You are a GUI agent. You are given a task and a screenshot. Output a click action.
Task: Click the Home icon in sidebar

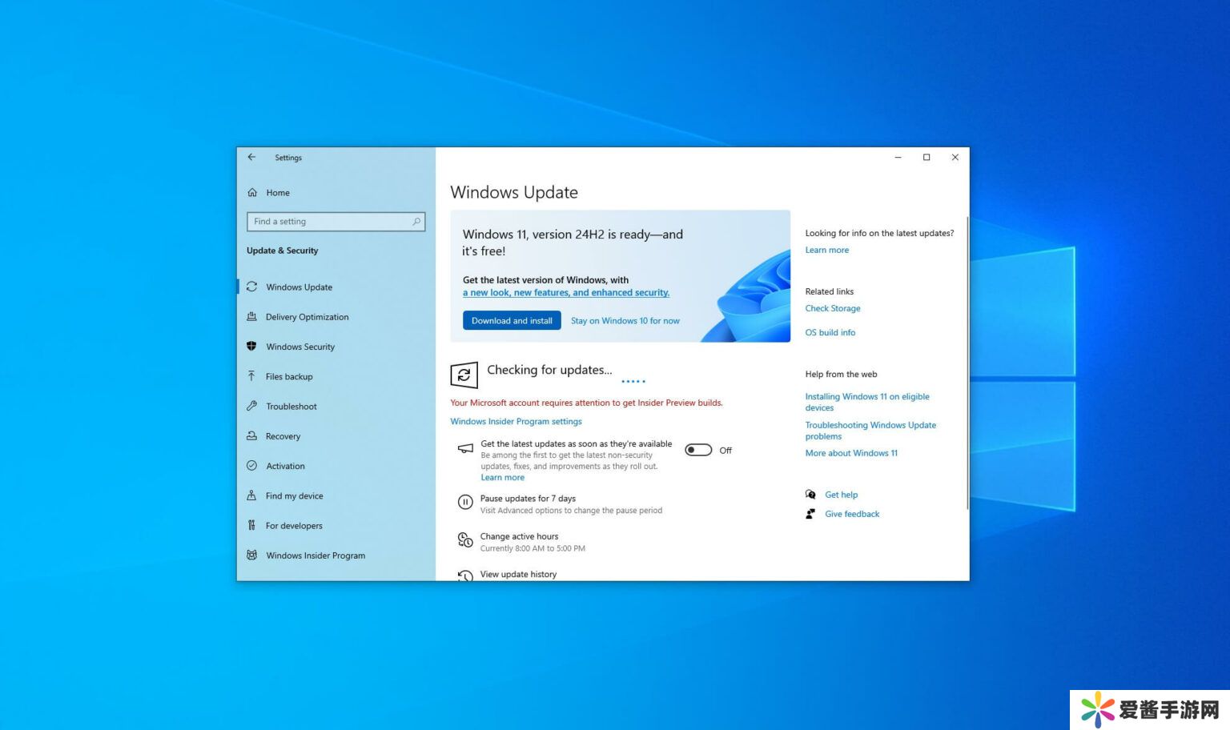click(252, 193)
